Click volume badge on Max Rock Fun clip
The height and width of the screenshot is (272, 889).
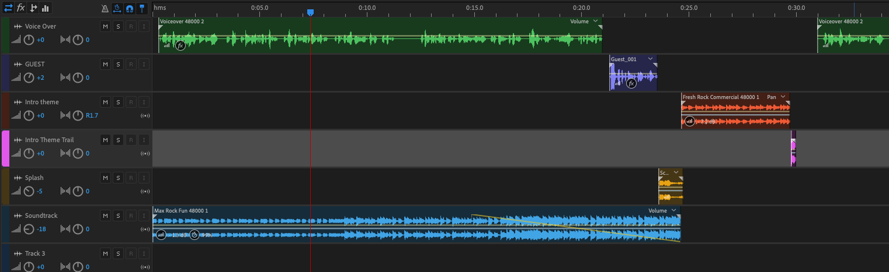point(161,235)
